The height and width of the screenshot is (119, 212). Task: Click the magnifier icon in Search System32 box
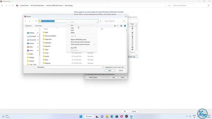click(x=124, y=21)
